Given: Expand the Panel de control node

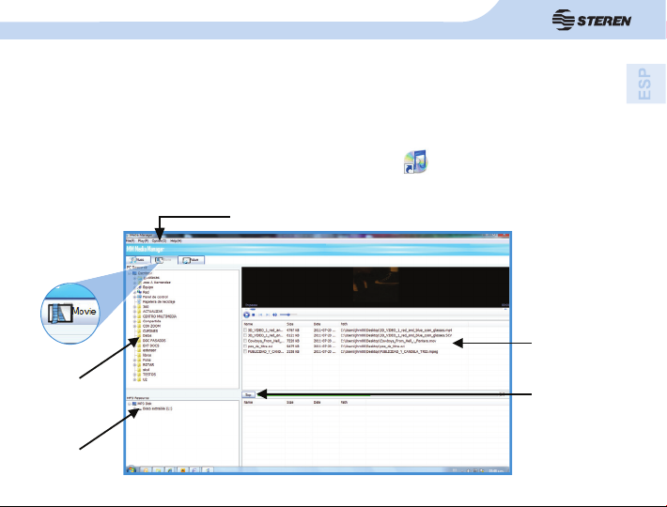Looking at the screenshot, I should point(135,297).
